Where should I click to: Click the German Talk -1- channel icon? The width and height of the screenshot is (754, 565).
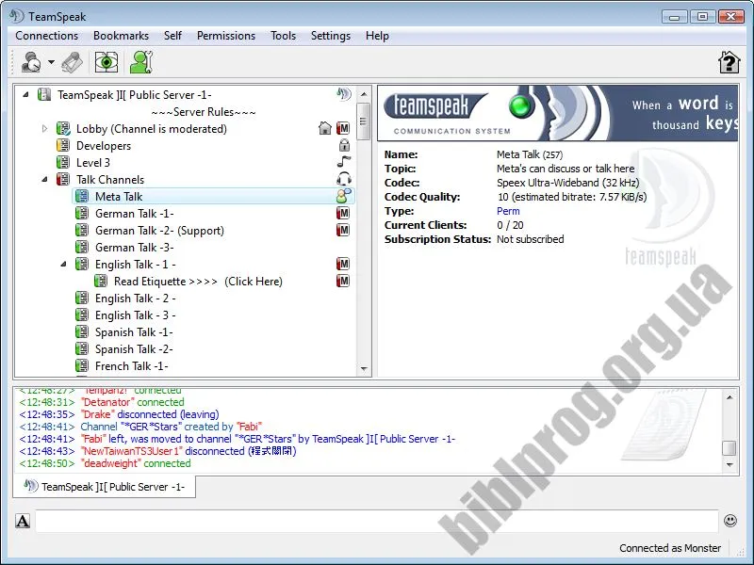82,213
